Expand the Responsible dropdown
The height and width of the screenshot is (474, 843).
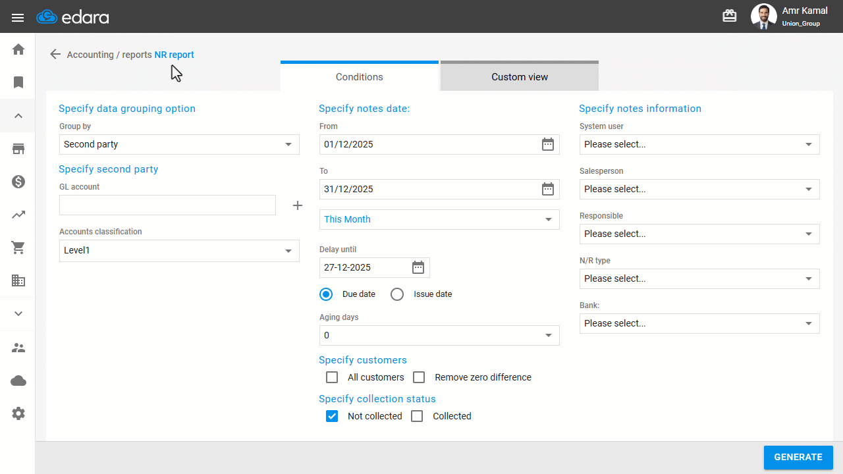click(x=699, y=234)
